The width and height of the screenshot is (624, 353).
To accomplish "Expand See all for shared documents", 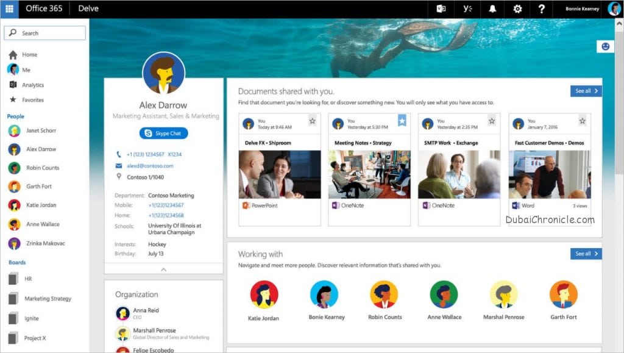I will coord(586,91).
